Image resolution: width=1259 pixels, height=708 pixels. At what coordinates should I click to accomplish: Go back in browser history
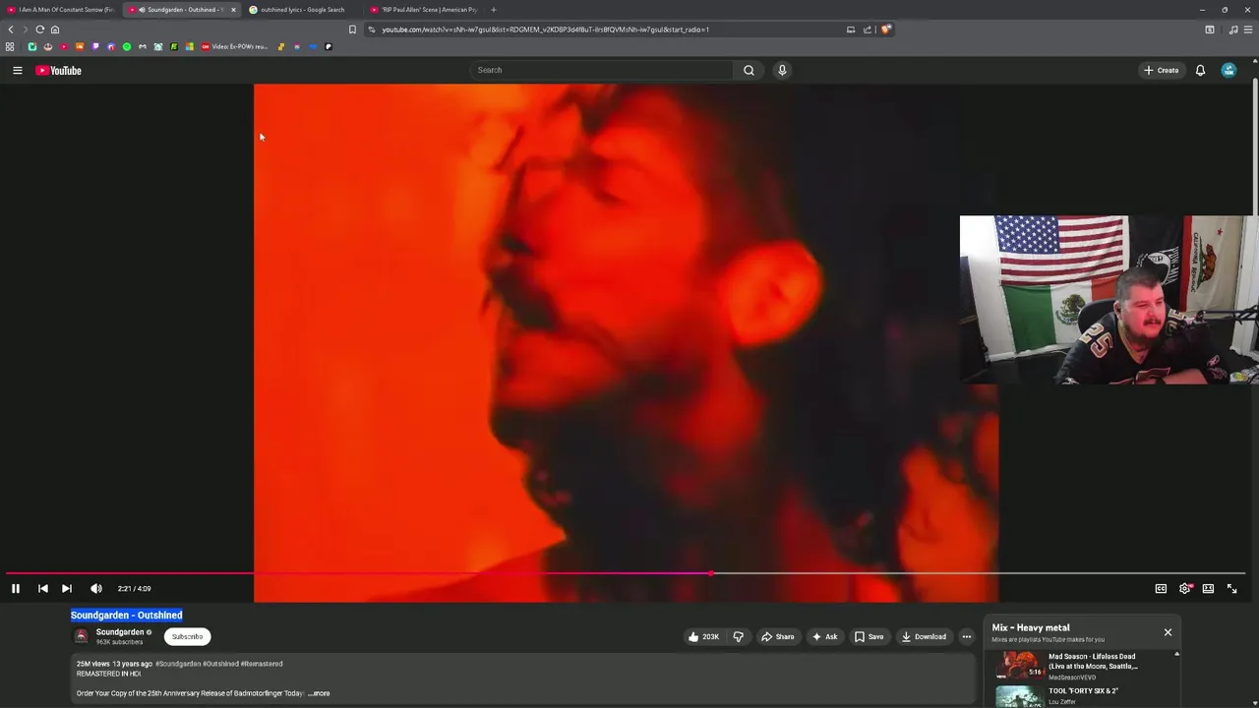tap(11, 29)
